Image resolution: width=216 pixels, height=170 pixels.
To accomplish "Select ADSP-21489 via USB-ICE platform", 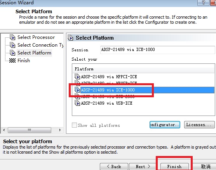I will point(106,103).
